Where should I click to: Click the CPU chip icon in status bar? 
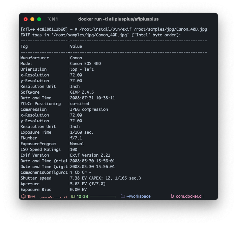coord(23,196)
